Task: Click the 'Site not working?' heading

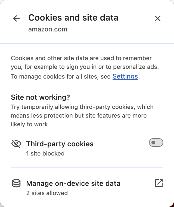Action: [40, 97]
